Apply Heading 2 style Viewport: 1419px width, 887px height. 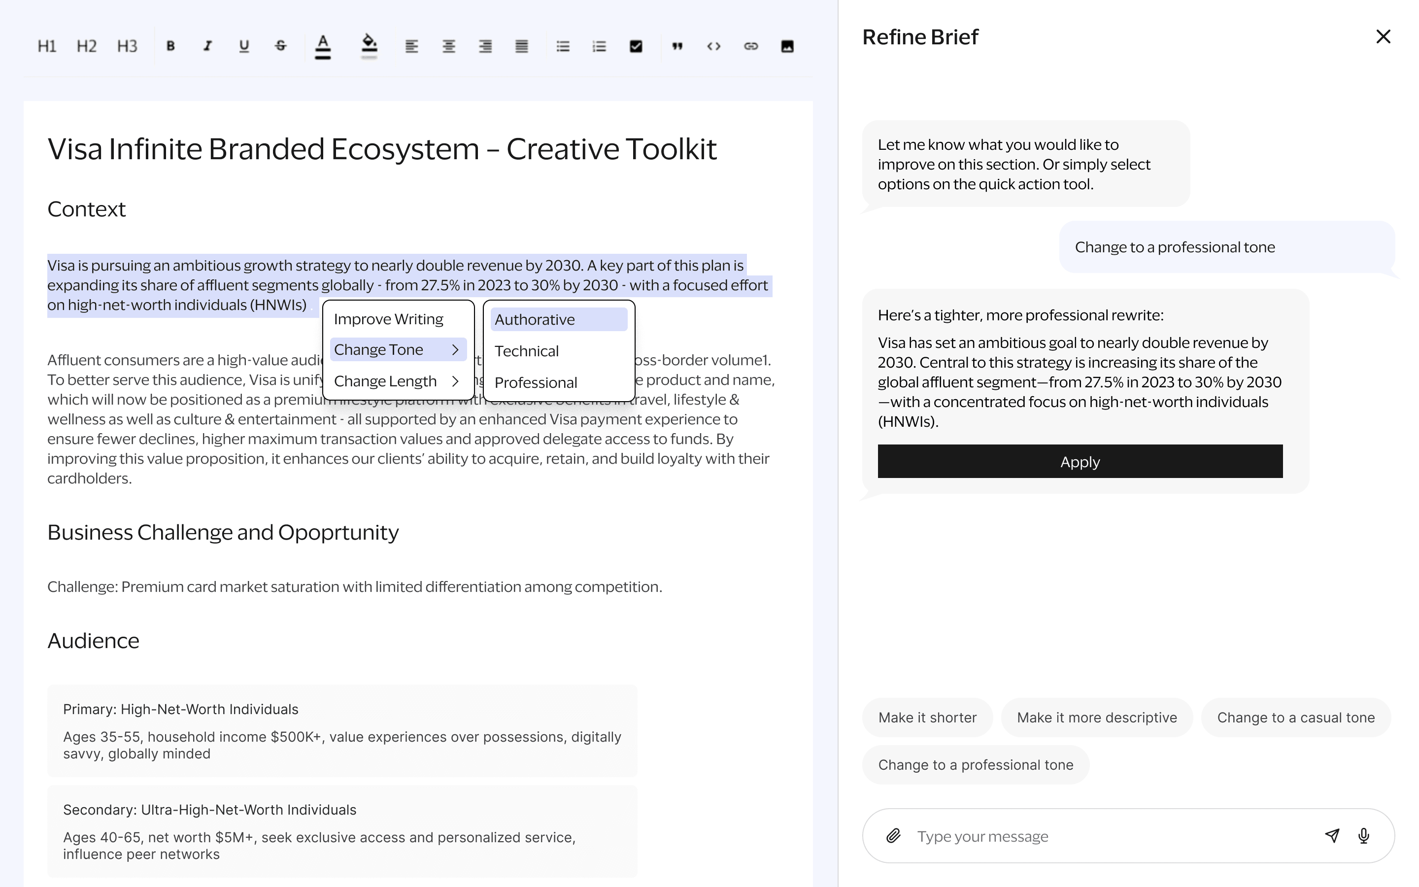point(86,46)
